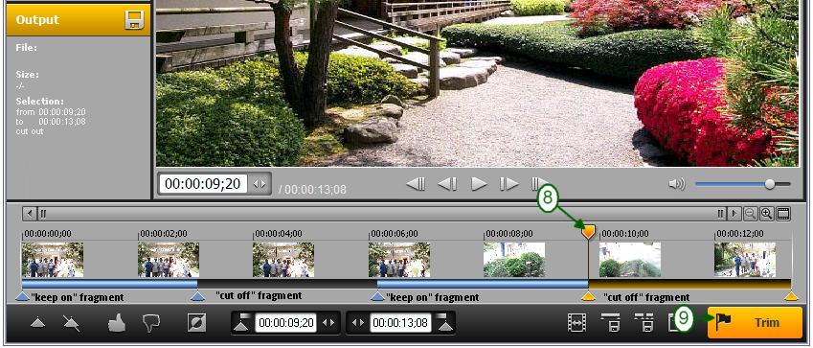Image resolution: width=813 pixels, height=348 pixels.
Task: Mute audio with the speaker icon
Action: [x=677, y=184]
